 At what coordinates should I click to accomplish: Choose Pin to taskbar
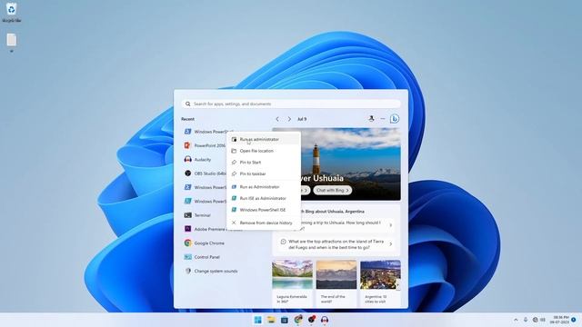coord(264,173)
